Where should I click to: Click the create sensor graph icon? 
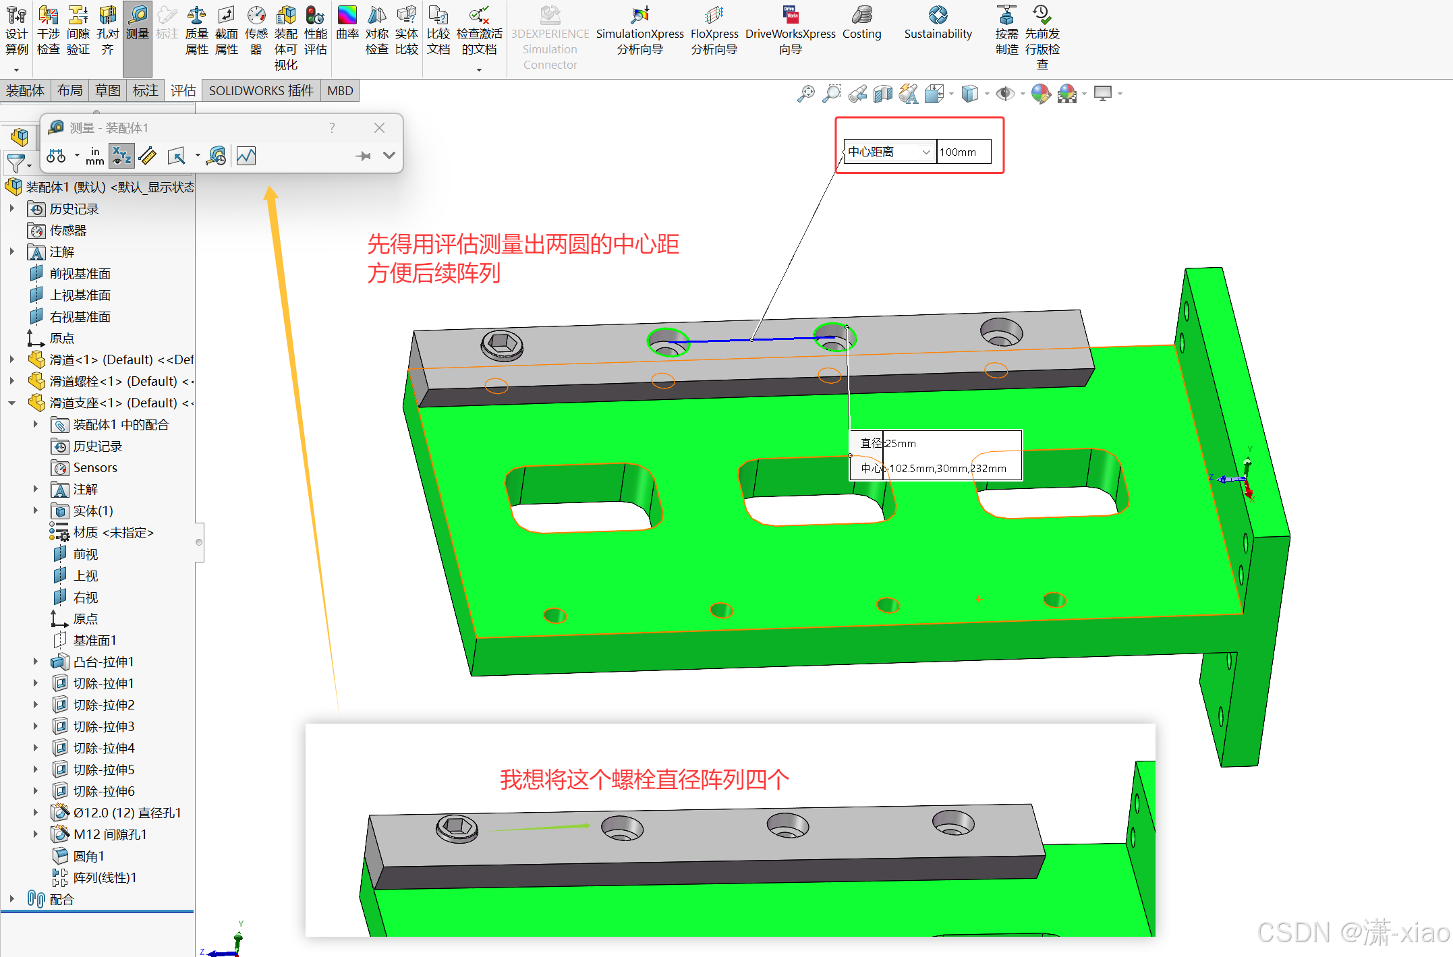click(246, 156)
